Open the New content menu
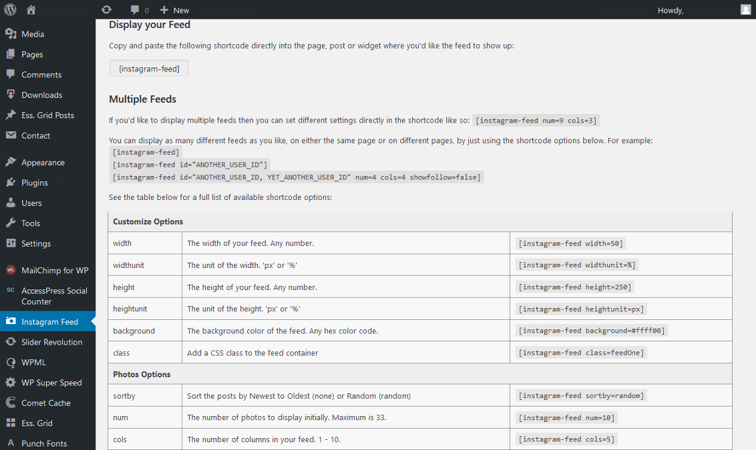 [174, 10]
